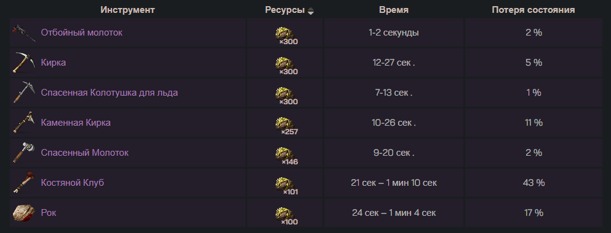Click the sulfur ore icon marked ×257
Viewport: 611px width, 233px height.
tap(286, 124)
